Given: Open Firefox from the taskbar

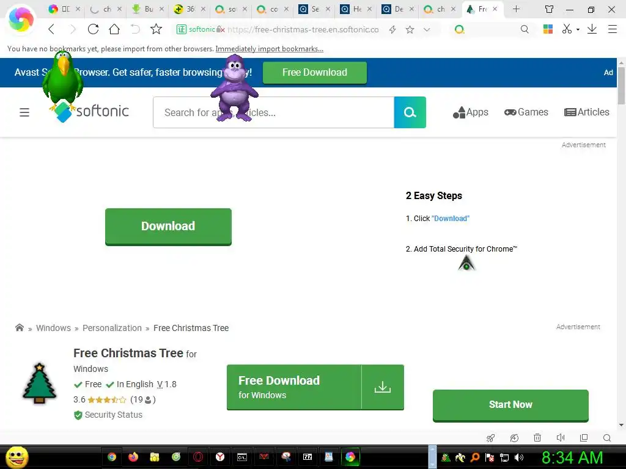Looking at the screenshot, I should click(133, 457).
